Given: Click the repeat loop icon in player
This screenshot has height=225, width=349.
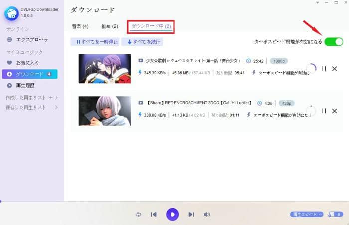Looking at the screenshot, I should [x=138, y=214].
